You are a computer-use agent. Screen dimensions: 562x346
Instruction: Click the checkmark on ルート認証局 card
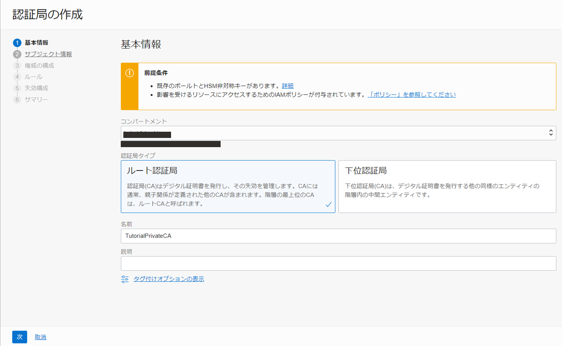tap(328, 205)
